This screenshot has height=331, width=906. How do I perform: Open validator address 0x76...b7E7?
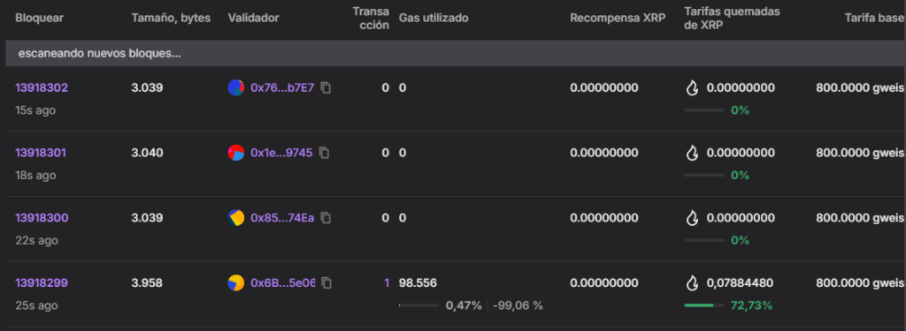(282, 87)
